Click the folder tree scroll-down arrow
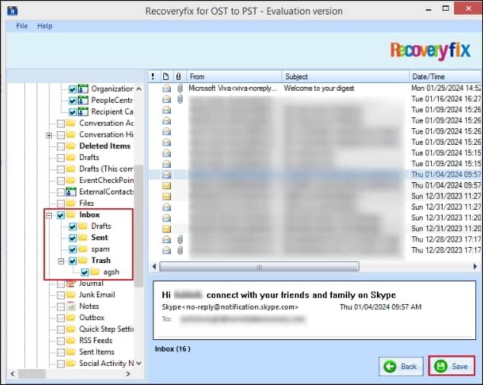 (x=139, y=363)
